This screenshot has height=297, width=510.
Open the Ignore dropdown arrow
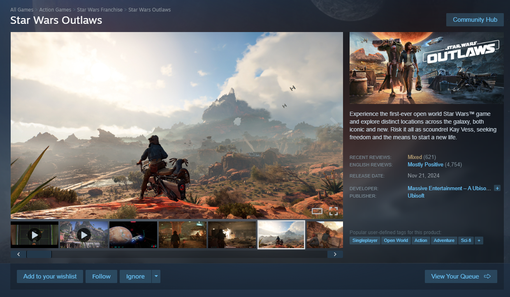(156, 276)
